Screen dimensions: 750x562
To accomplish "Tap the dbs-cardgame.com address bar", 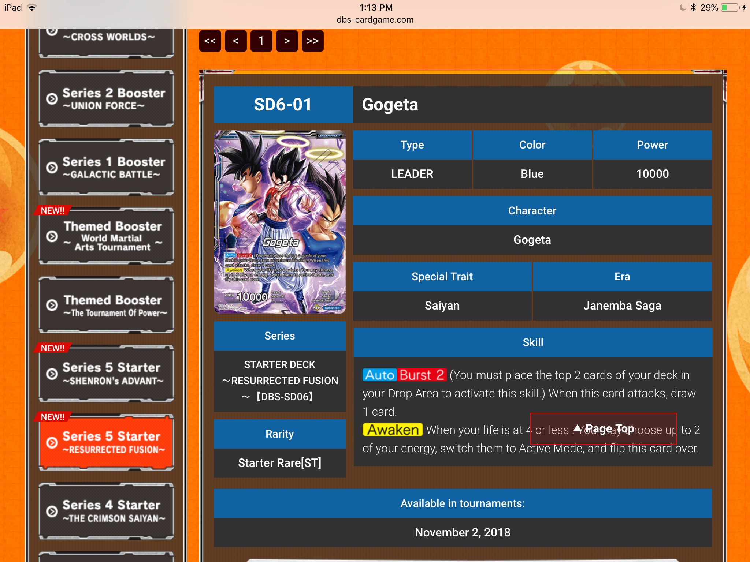I will click(375, 20).
